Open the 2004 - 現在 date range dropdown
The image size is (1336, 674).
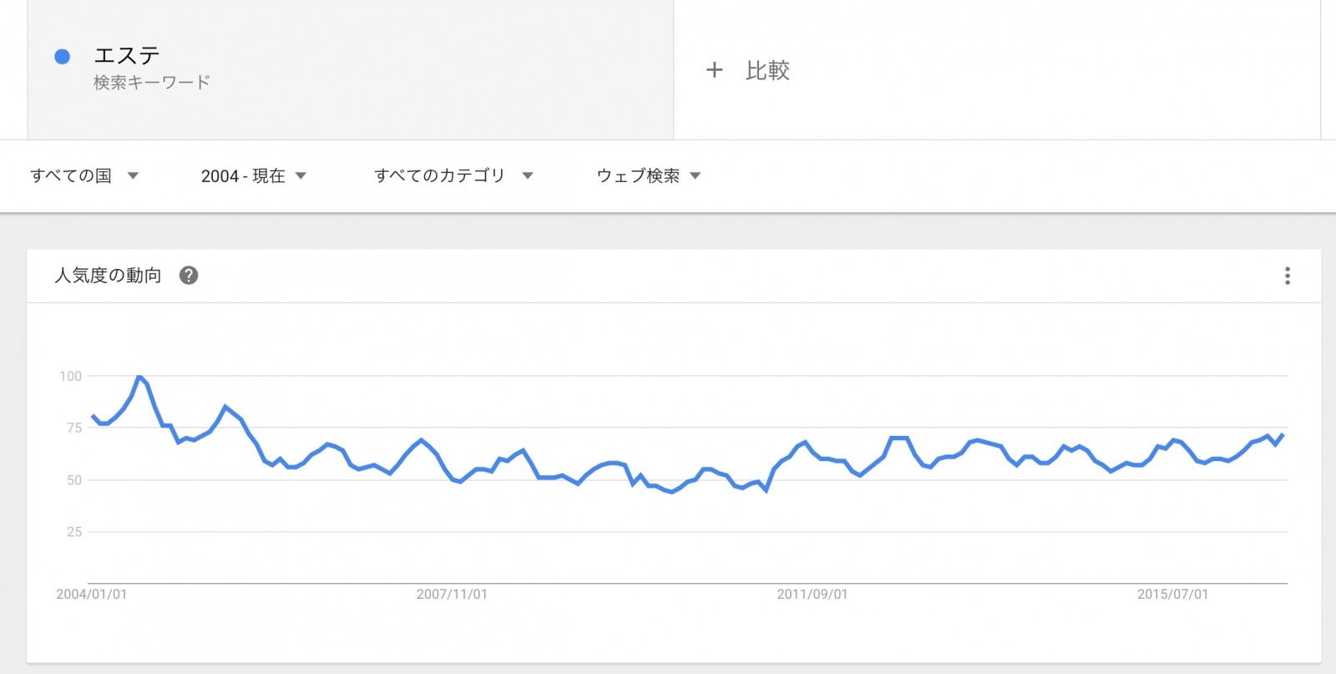click(254, 175)
